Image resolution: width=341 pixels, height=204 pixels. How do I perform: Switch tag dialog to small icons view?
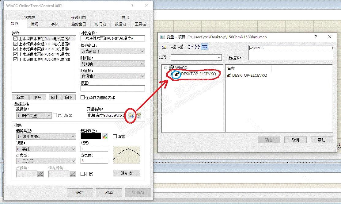(190, 47)
